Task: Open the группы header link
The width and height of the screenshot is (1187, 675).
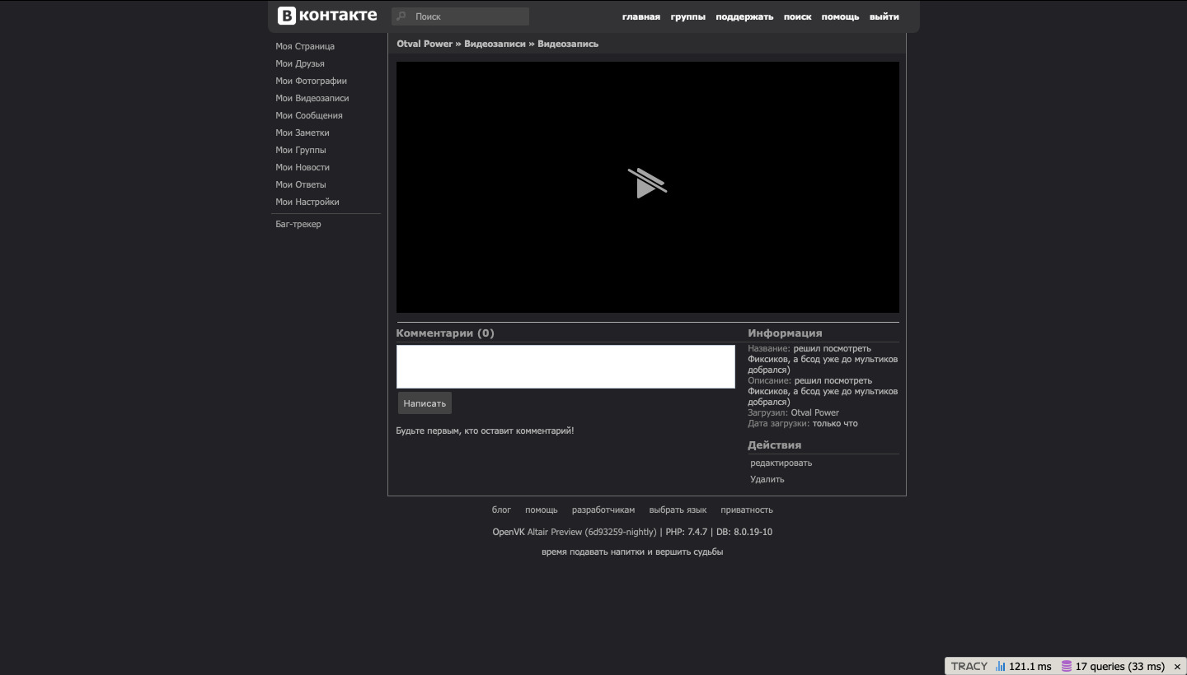Action: pos(688,16)
